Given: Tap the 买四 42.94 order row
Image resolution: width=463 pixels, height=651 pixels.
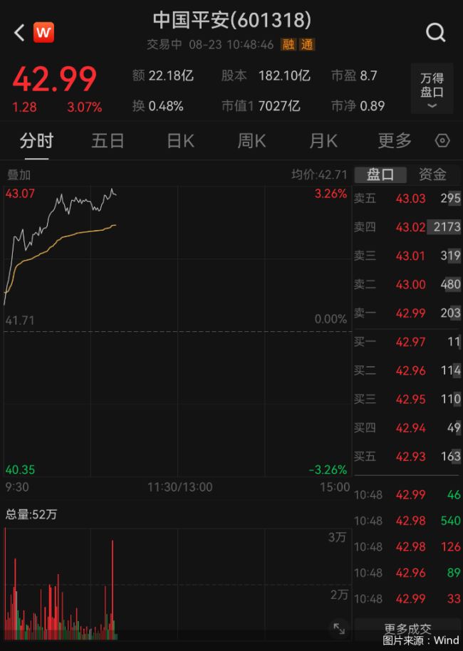Looking at the screenshot, I should click(x=407, y=427).
